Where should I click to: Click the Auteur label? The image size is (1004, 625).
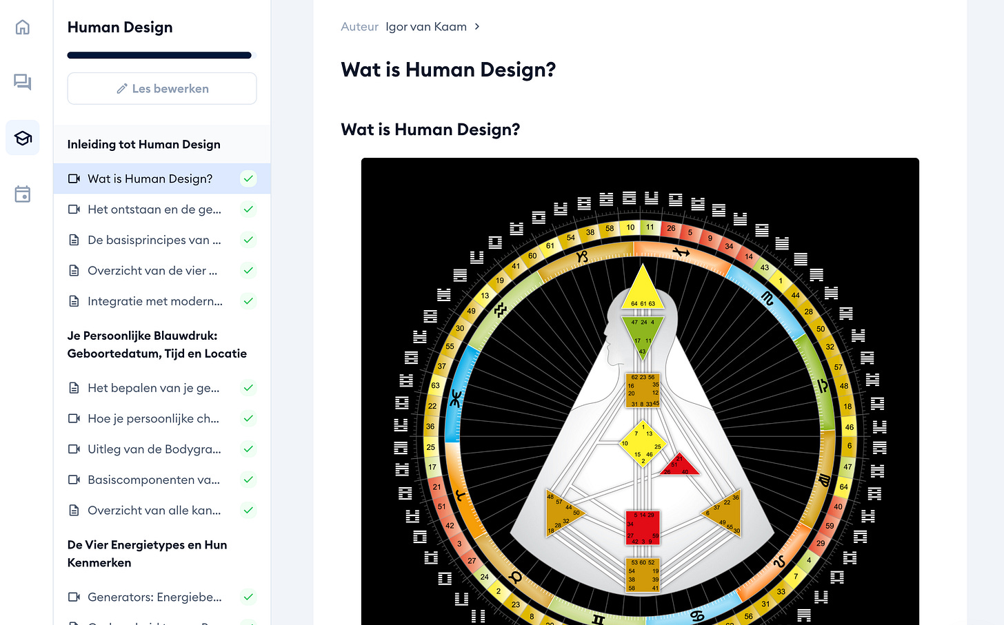359,27
